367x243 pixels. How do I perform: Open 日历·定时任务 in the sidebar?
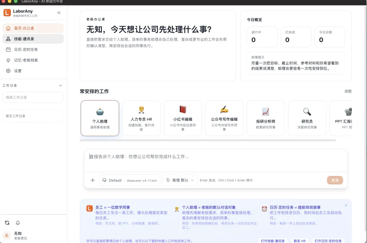[33, 49]
